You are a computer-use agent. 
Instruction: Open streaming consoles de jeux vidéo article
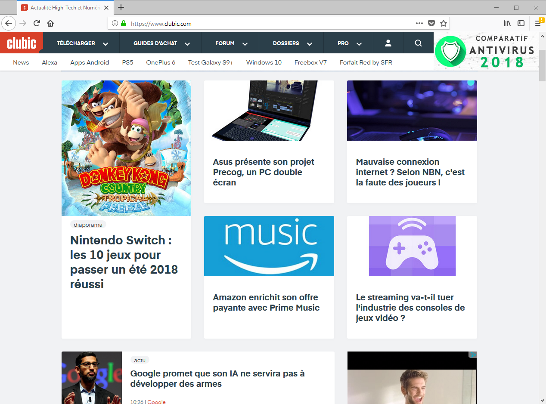[410, 308]
